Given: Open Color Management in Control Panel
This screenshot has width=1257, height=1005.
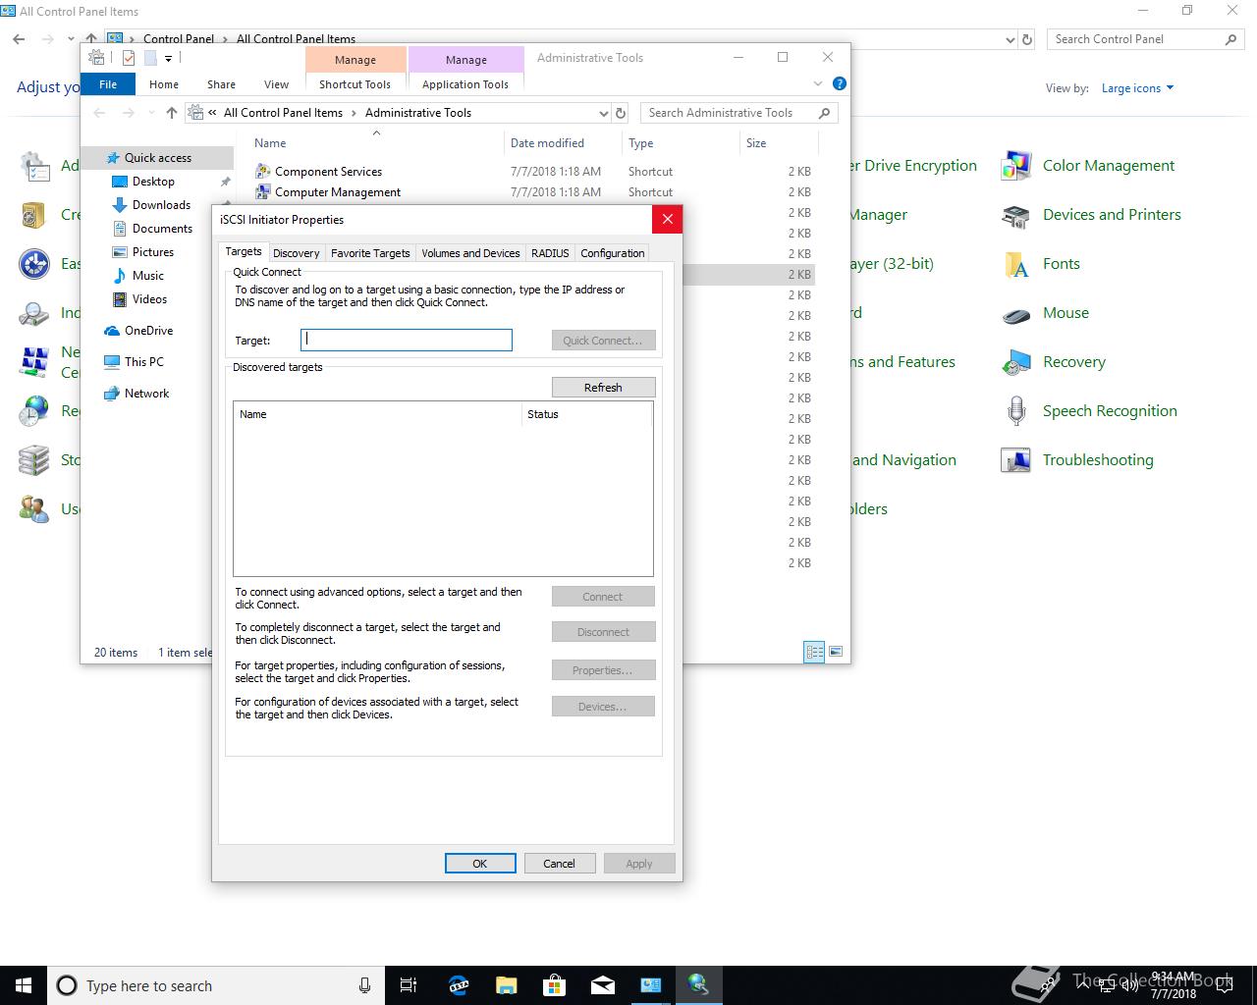Looking at the screenshot, I should pyautogui.click(x=1015, y=166).
